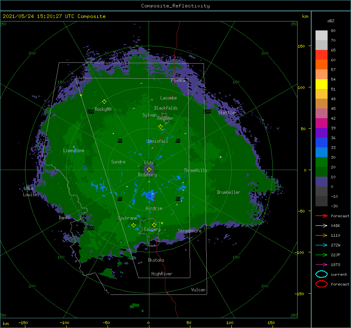Click the Limestone label

coord(74,151)
